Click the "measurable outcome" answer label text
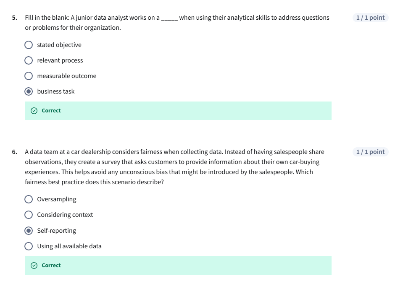The width and height of the screenshot is (403, 289). (66, 76)
